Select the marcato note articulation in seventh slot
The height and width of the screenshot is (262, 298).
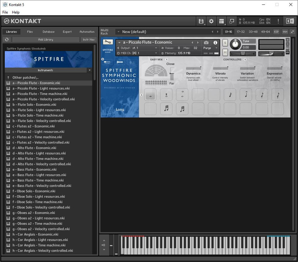[x=246, y=94]
